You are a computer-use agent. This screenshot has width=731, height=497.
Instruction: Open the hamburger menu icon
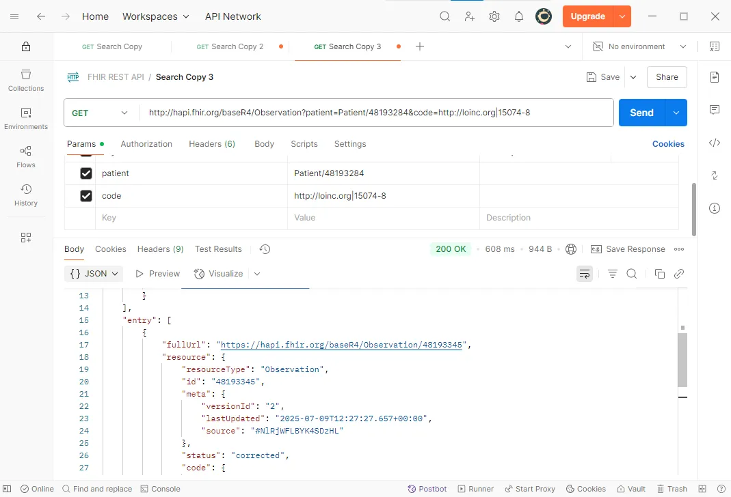click(14, 16)
